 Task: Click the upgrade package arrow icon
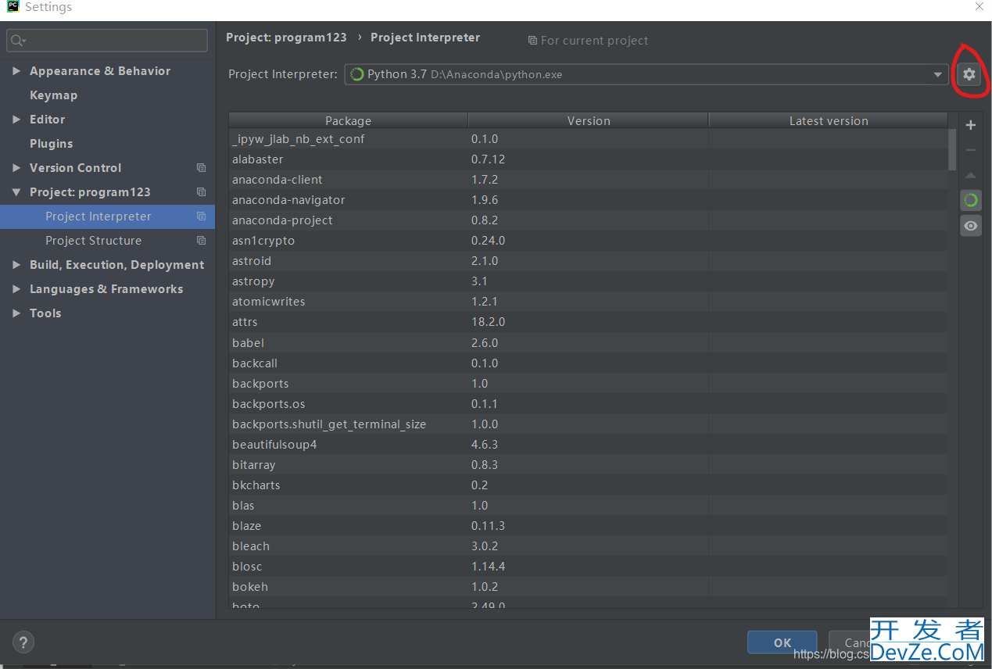(x=971, y=175)
